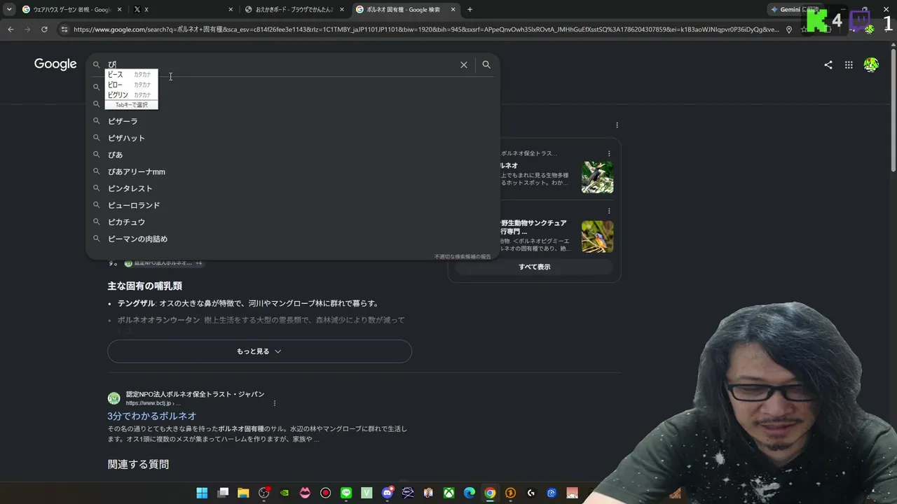Click the すべて表示 button
The image size is (897, 504).
535,267
